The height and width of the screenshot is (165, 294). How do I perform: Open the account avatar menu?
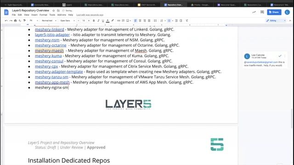click(287, 12)
